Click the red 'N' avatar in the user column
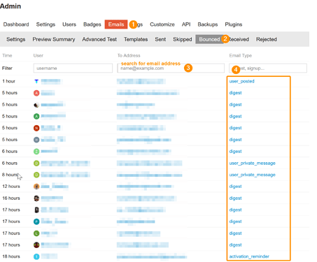317x262 pixels. click(x=36, y=128)
